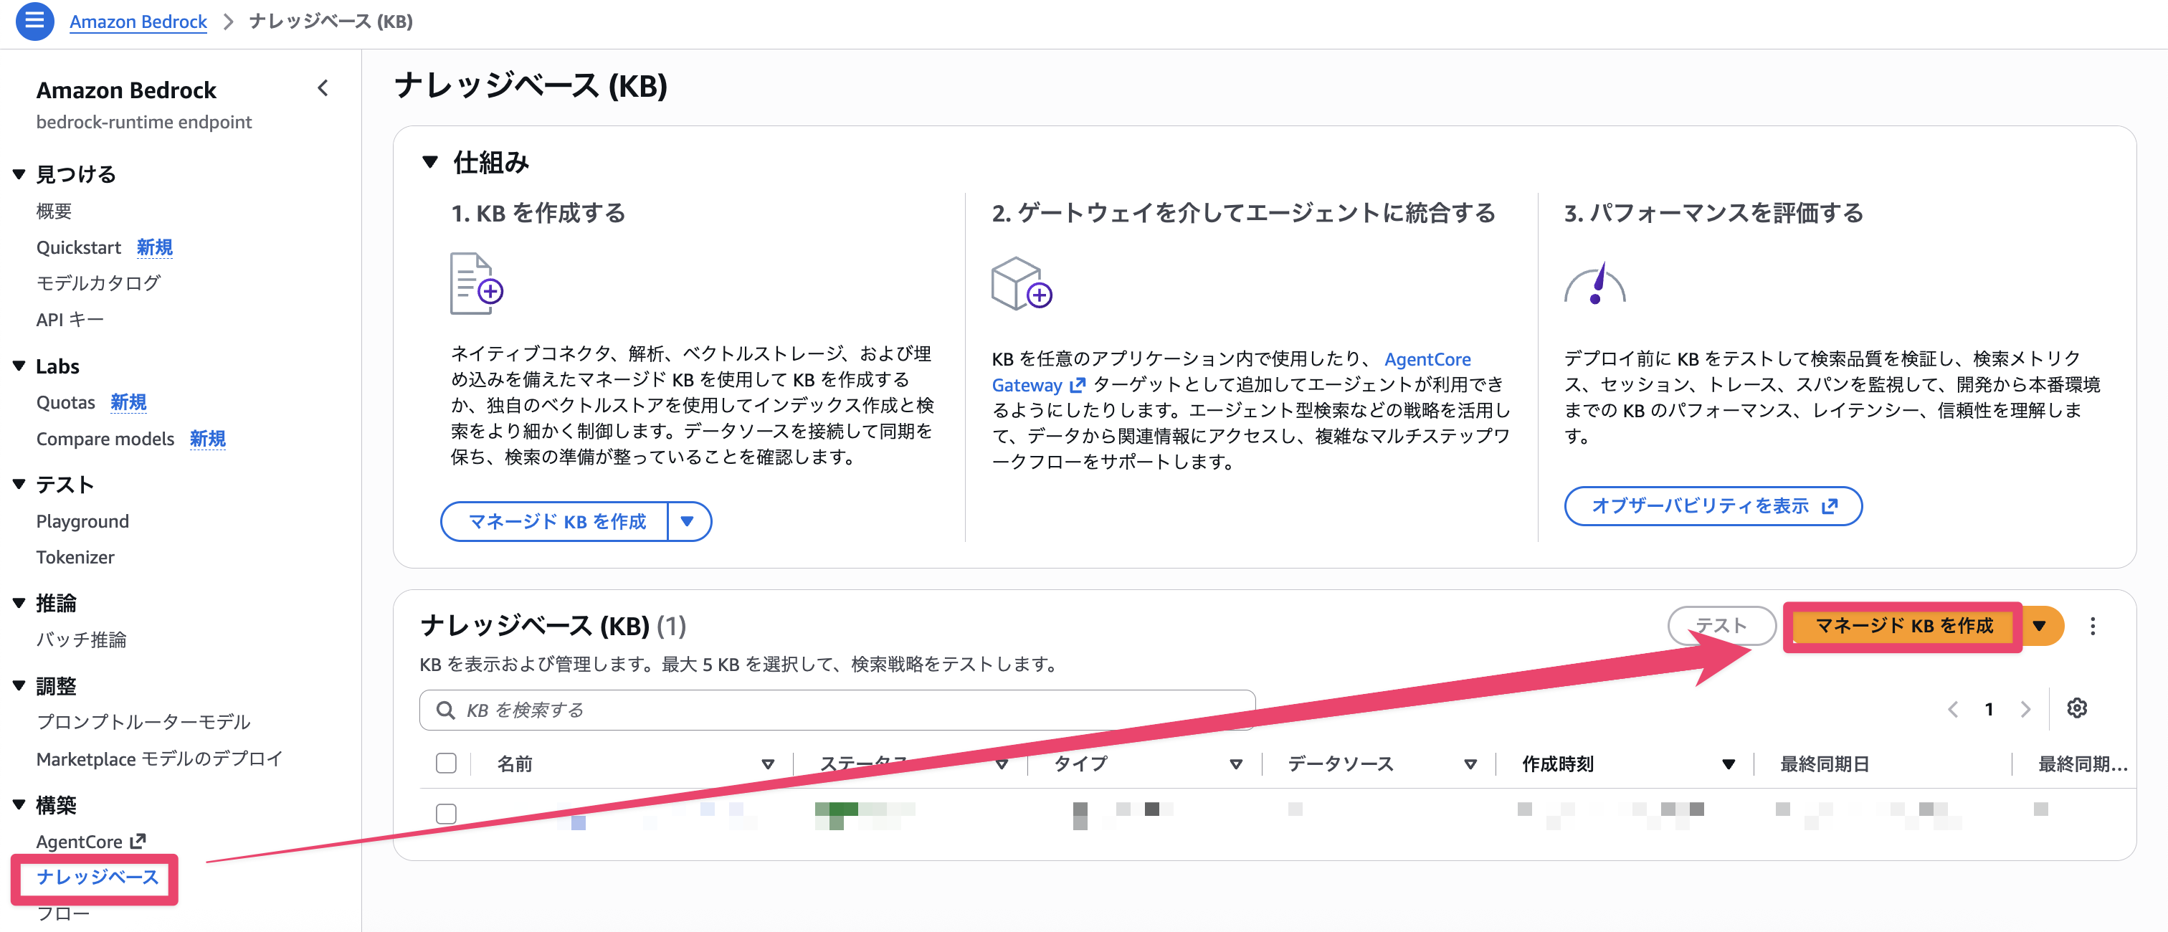Click the performance gauge icon
Image resolution: width=2168 pixels, height=932 pixels.
coord(1595,284)
